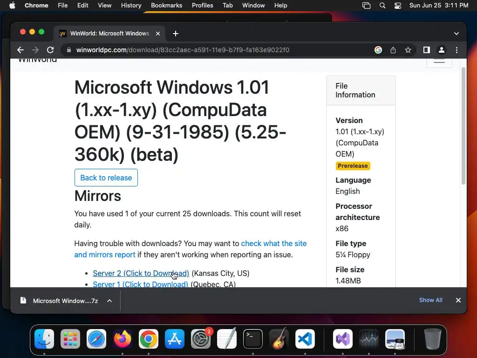Open Control Center icon
Viewport: 477px width, 358px height.
[398, 6]
